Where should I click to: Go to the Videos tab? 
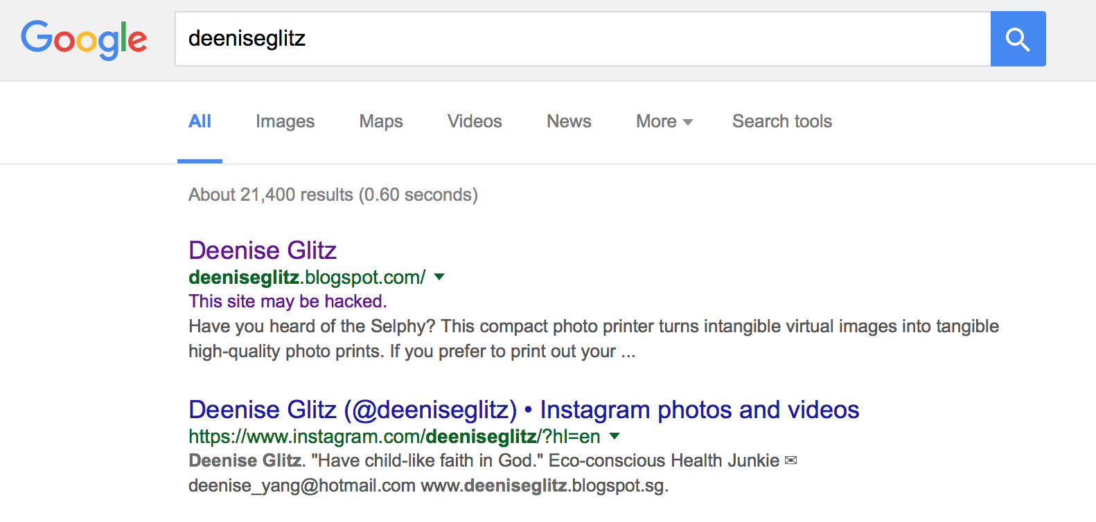[475, 122]
